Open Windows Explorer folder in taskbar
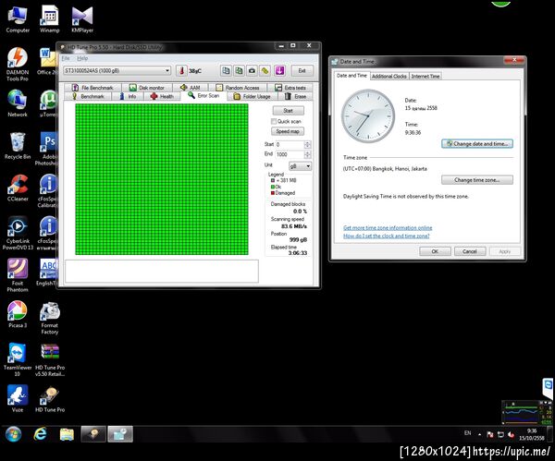Screen dimensions: 555x461 tap(67, 434)
